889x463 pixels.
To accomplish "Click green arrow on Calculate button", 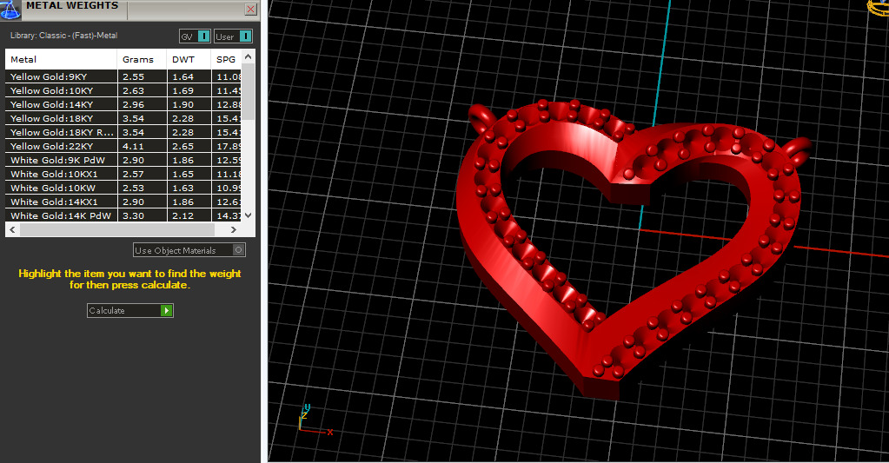I will click(x=166, y=311).
